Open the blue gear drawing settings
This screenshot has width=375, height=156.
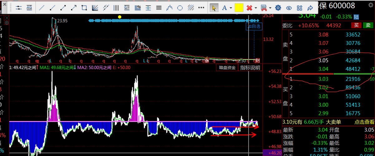[x=278, y=7]
